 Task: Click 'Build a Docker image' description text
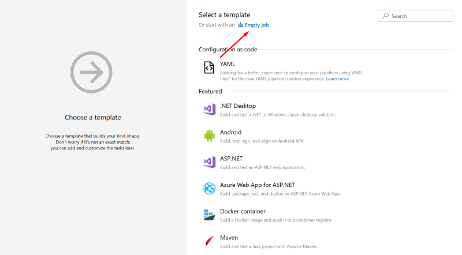pyautogui.click(x=276, y=220)
